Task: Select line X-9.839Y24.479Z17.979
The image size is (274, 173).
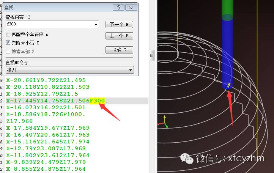Action: point(46,162)
